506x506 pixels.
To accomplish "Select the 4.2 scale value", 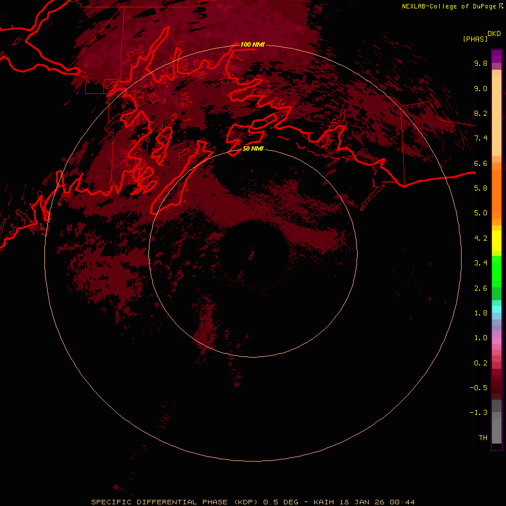I will 481,238.
